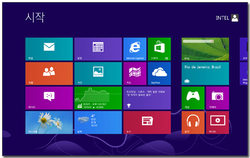250x158 pixels.
Task: Click the INTEL user account picture
Action: point(235,18)
